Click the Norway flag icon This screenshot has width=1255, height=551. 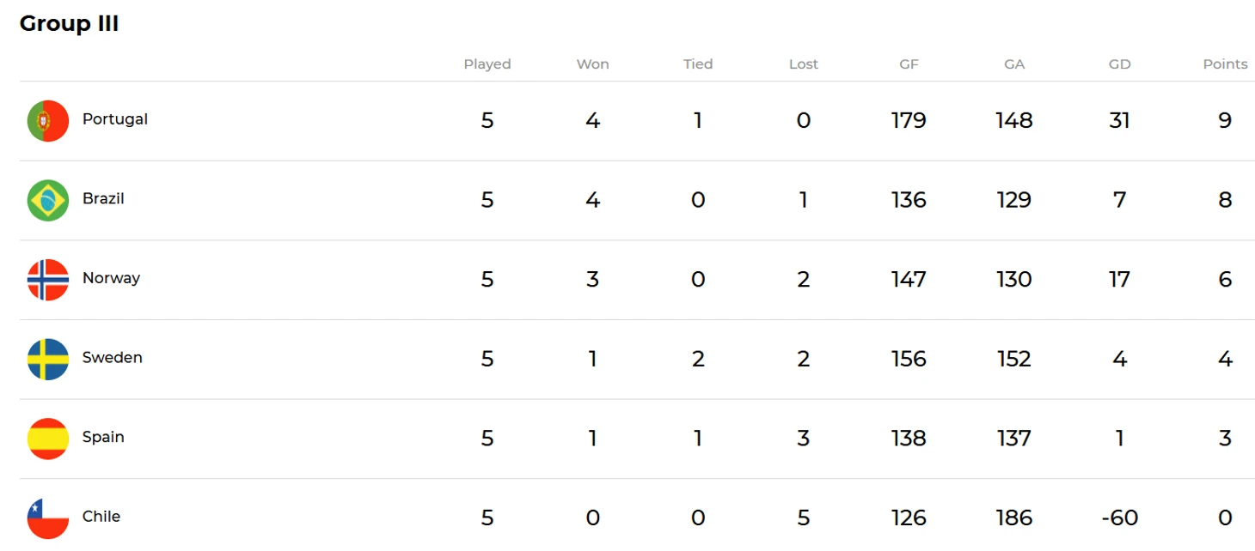tap(48, 280)
